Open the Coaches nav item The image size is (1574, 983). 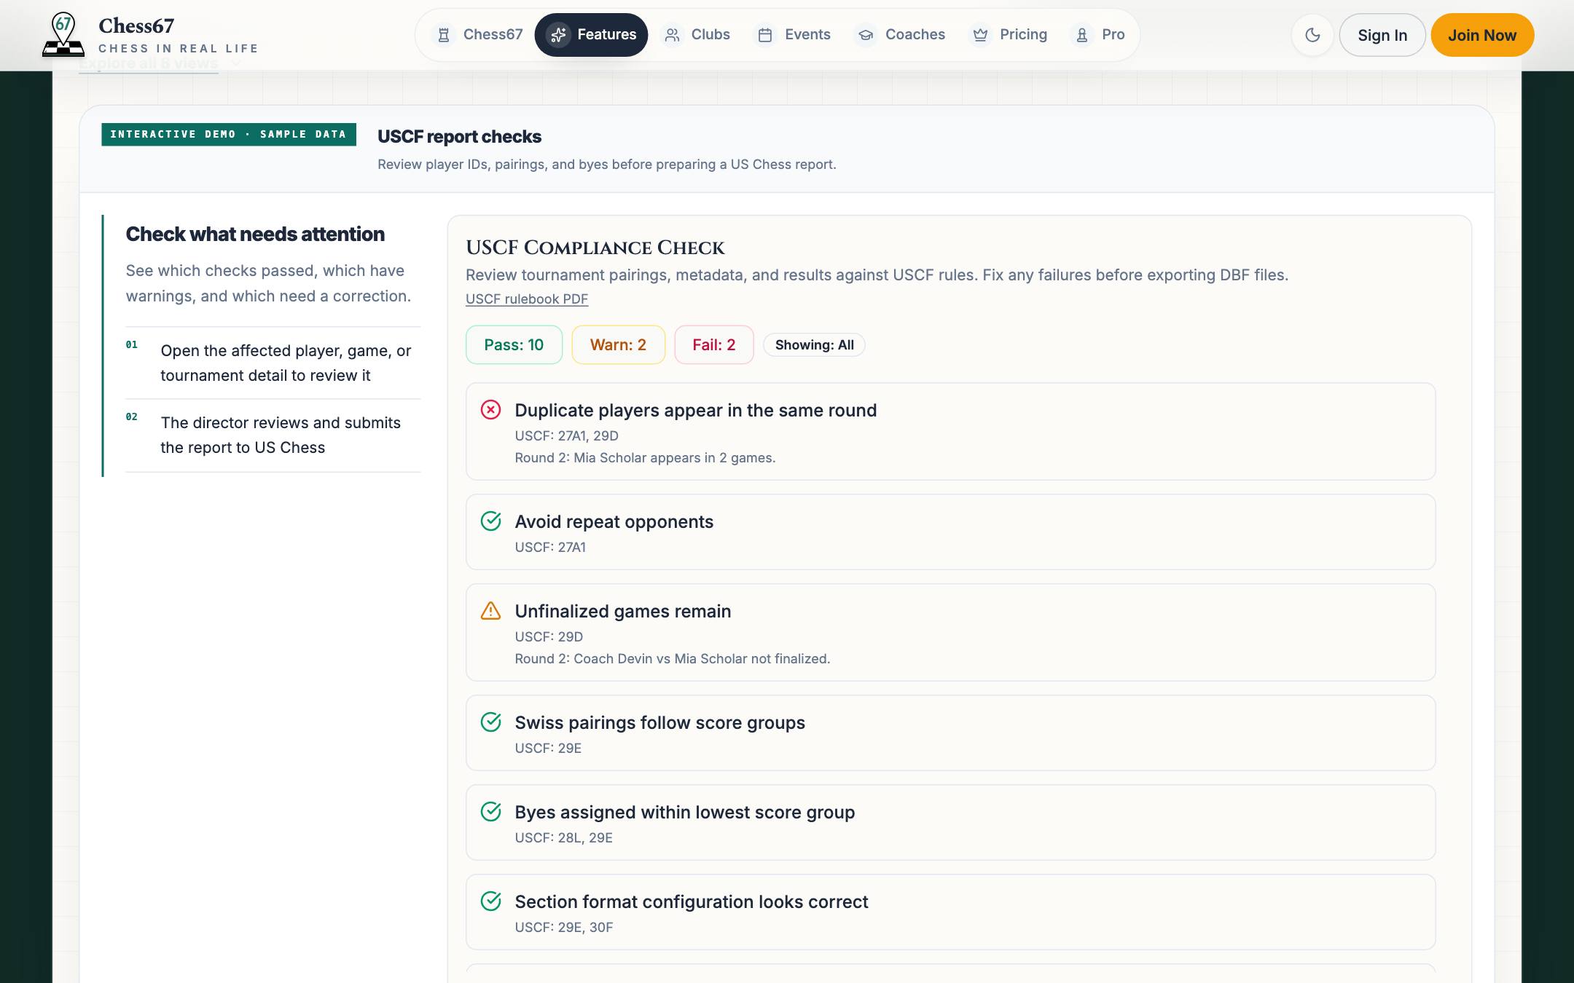click(x=901, y=35)
